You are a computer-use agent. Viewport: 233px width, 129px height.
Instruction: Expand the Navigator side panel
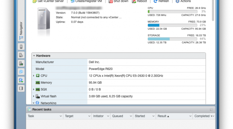(x=21, y=31)
